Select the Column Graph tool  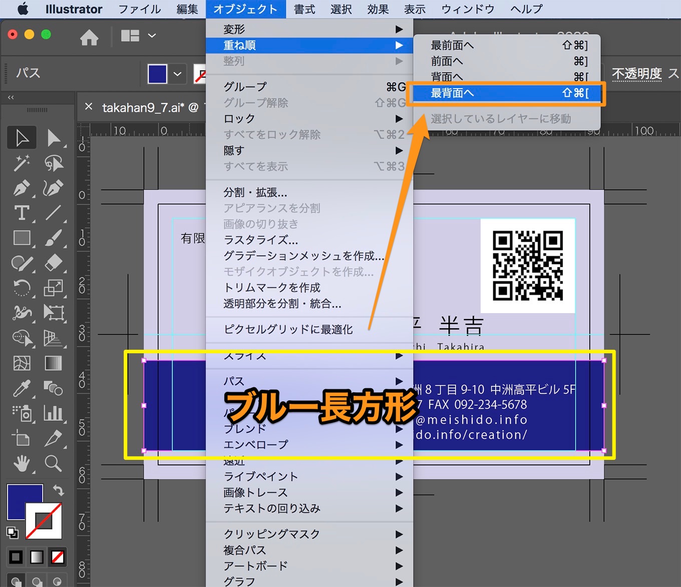tap(54, 413)
